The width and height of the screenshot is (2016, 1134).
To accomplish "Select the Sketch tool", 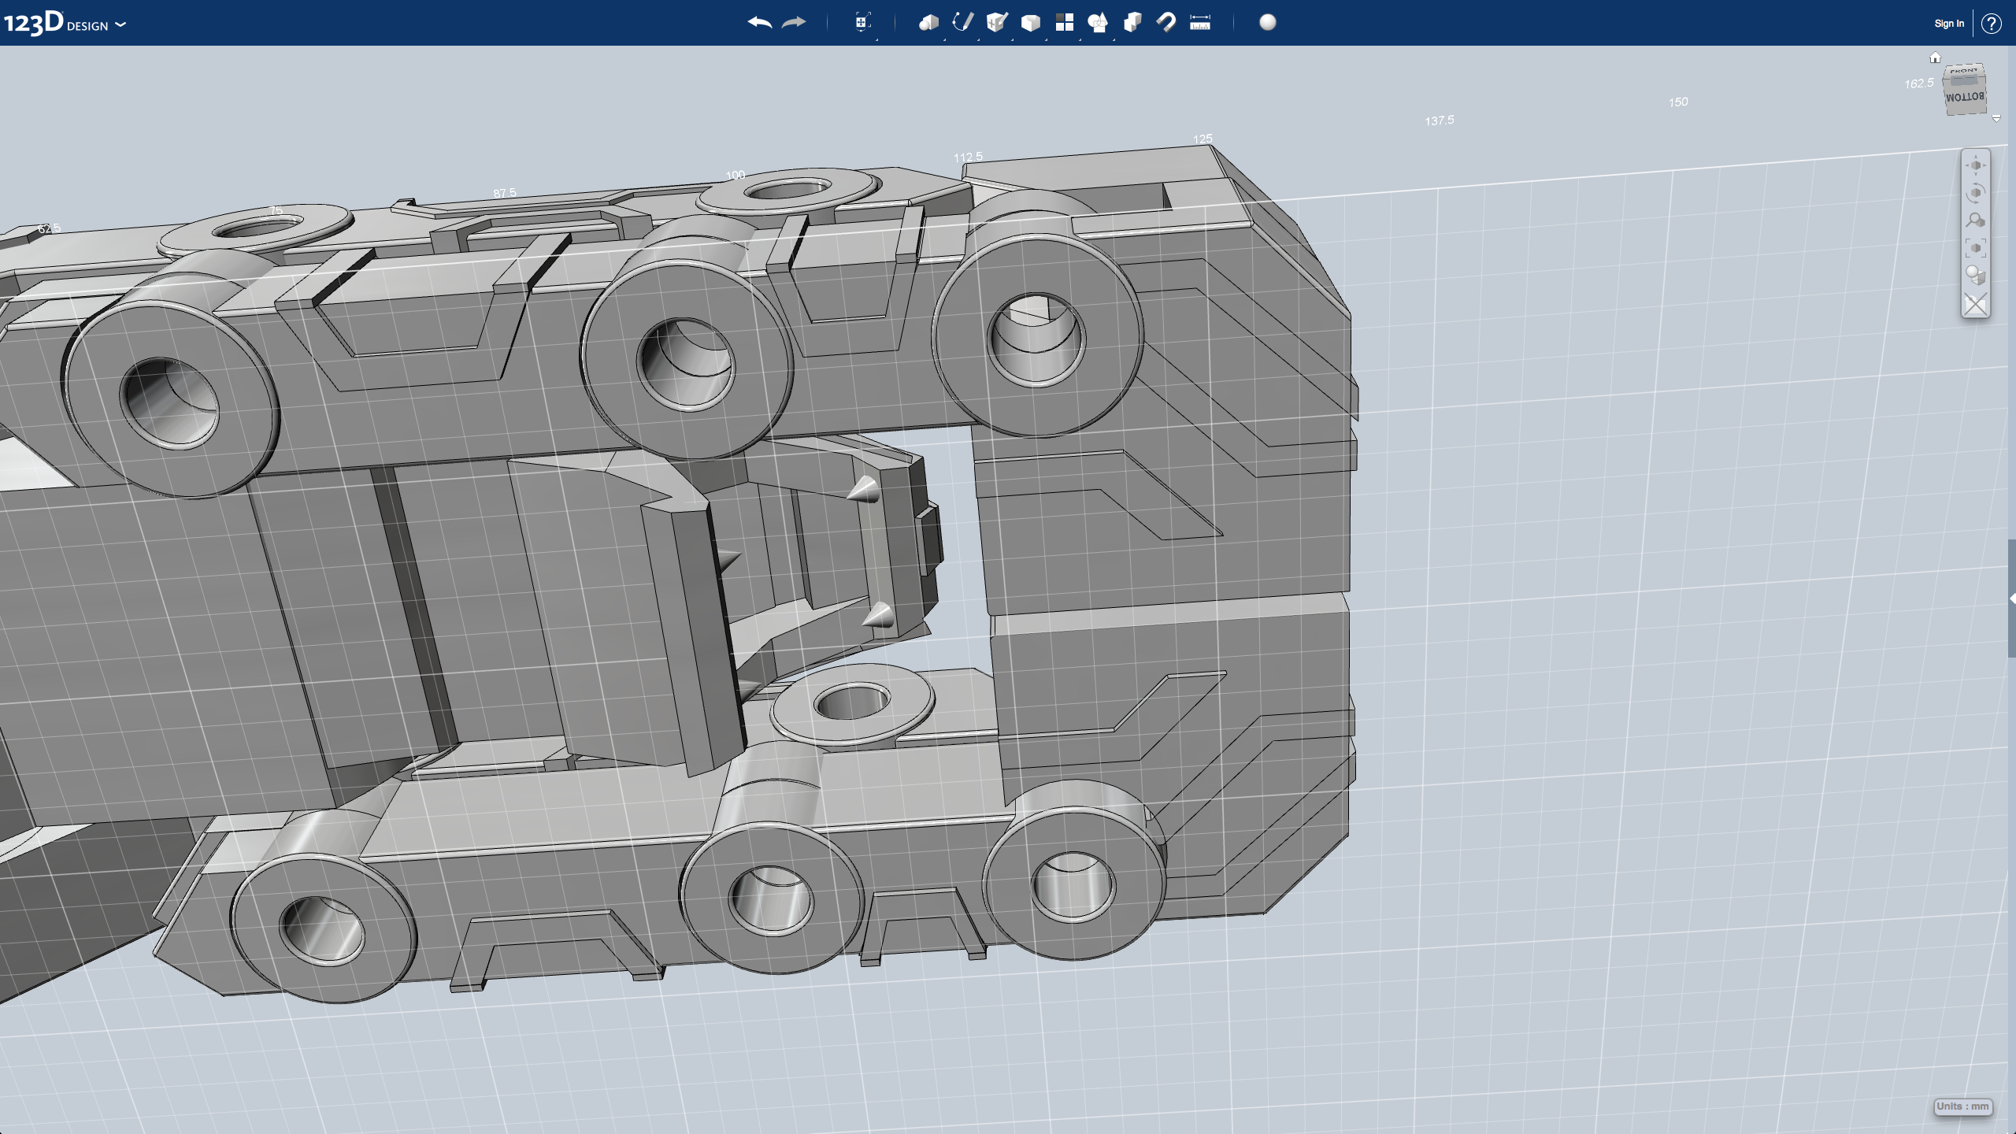I will (x=962, y=23).
